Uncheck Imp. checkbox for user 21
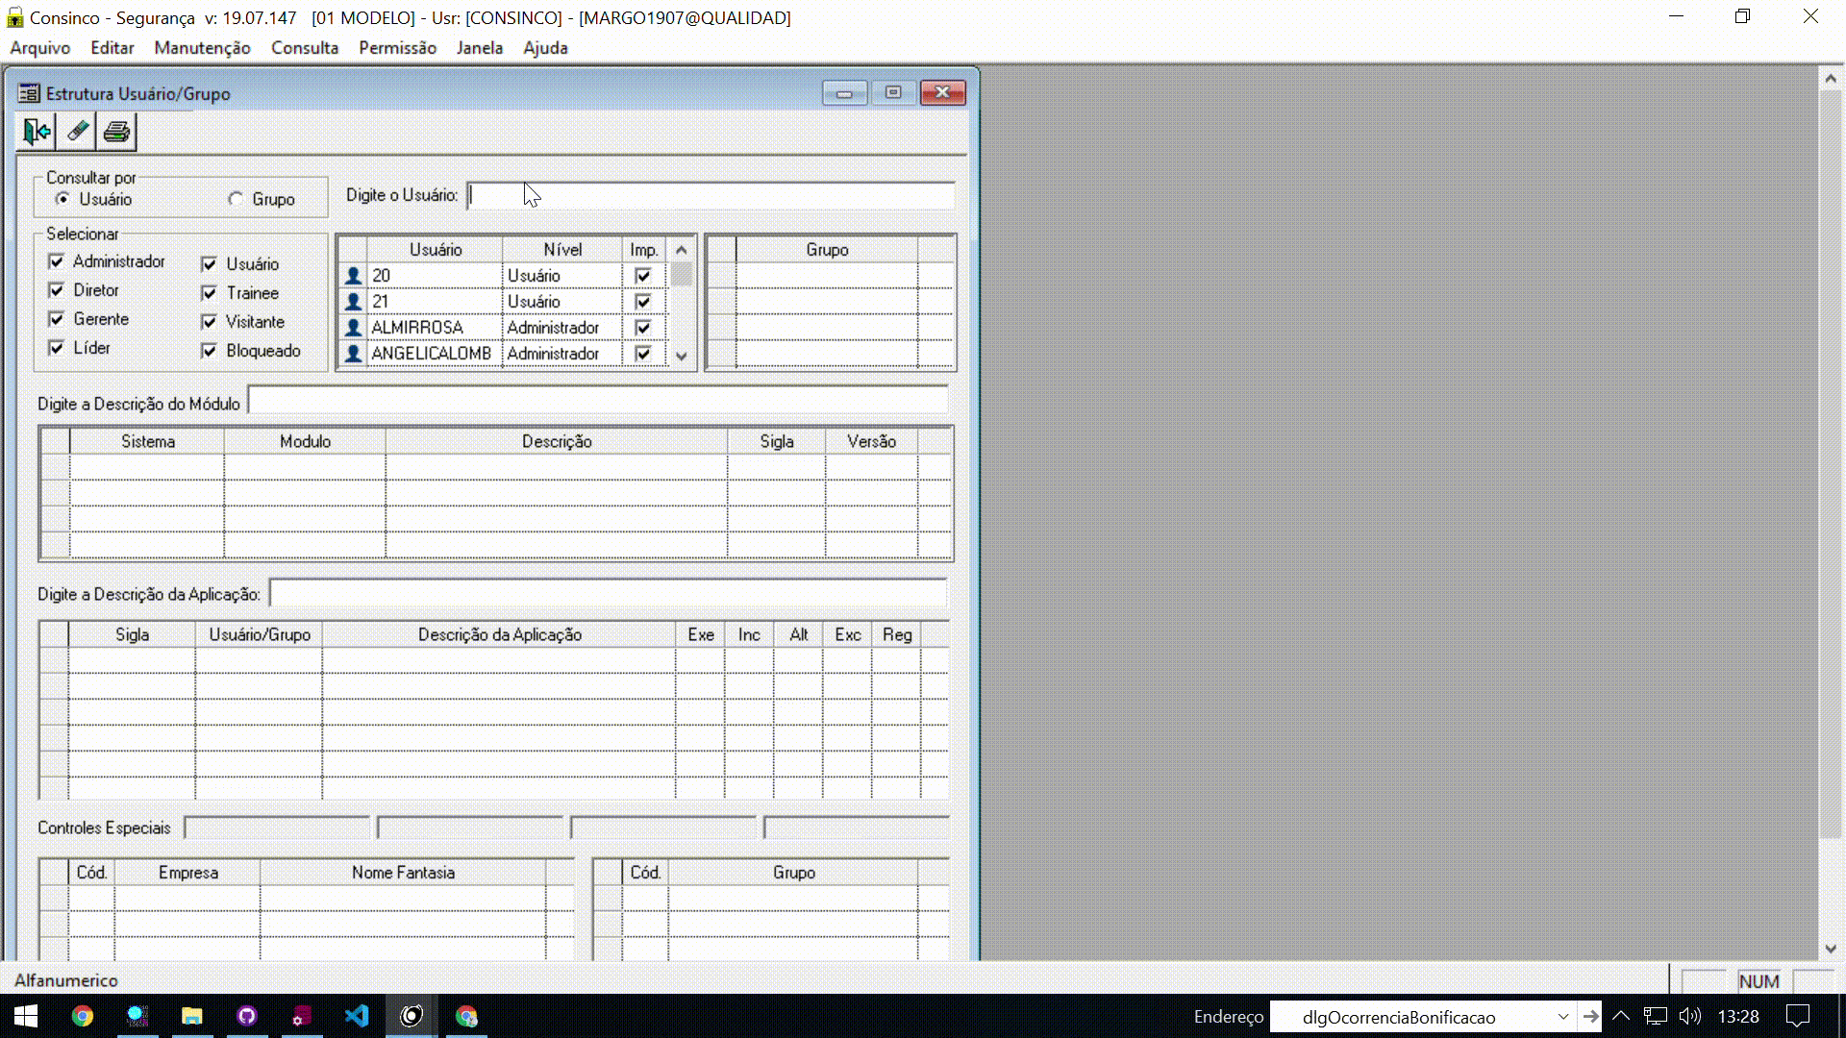The height and width of the screenshot is (1038, 1846). coord(643,302)
